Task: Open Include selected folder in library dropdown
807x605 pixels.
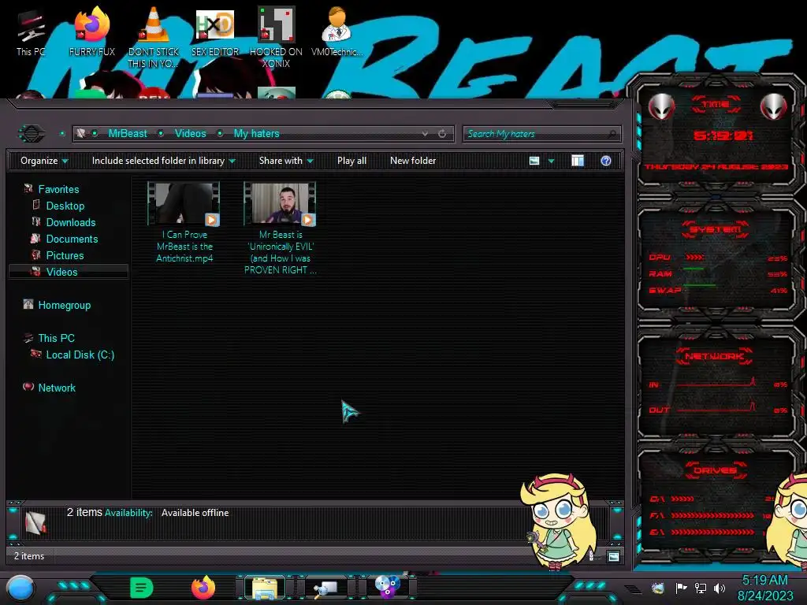Action: click(163, 161)
